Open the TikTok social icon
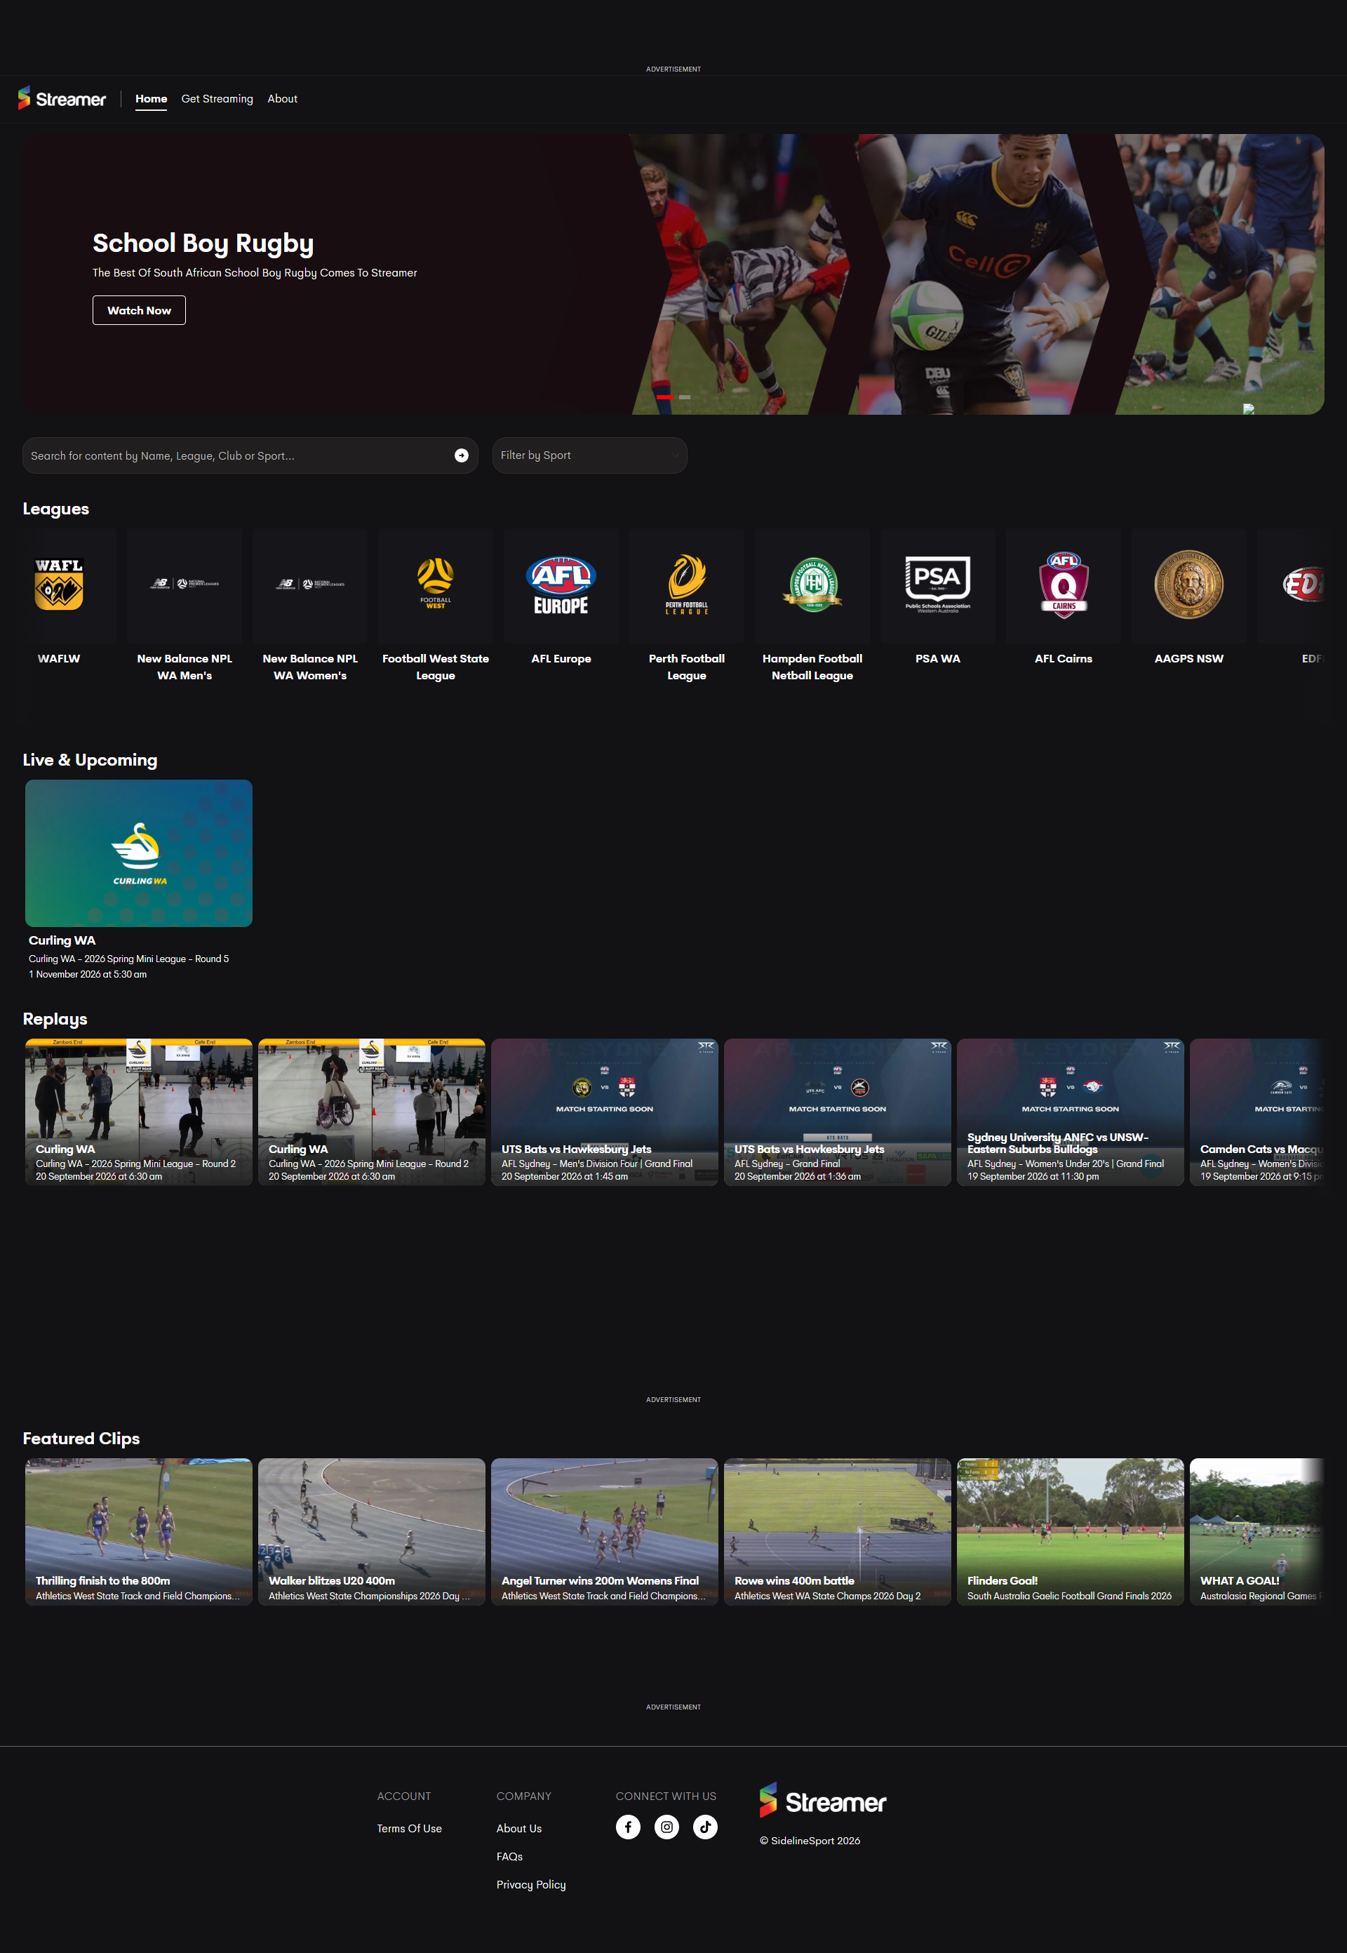The image size is (1347, 1953). click(x=706, y=1827)
